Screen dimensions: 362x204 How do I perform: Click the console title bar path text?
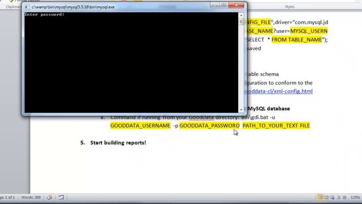(x=73, y=7)
